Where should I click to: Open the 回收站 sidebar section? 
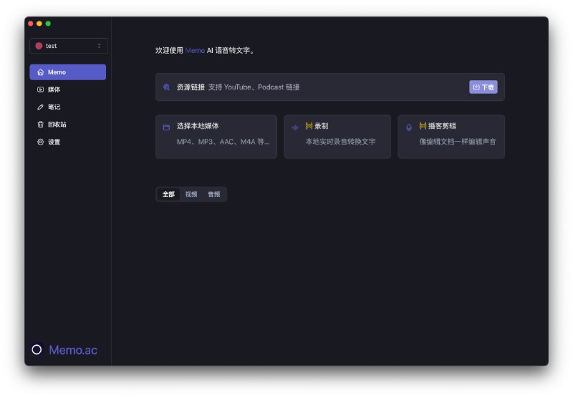point(68,125)
